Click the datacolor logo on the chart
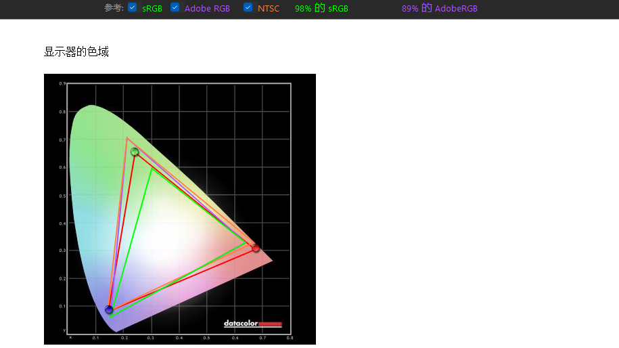Screen dimensions: 619x348 click(x=241, y=324)
